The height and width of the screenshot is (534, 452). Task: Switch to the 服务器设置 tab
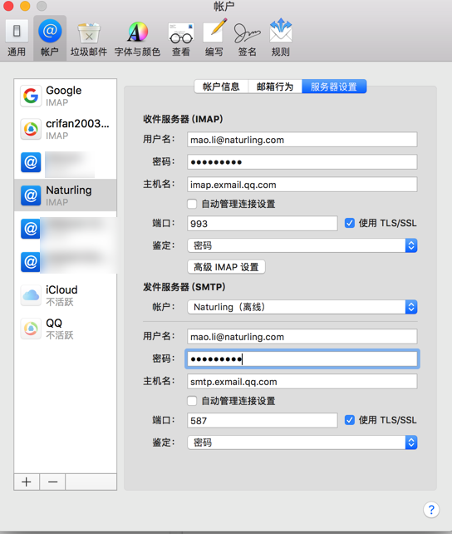point(334,87)
